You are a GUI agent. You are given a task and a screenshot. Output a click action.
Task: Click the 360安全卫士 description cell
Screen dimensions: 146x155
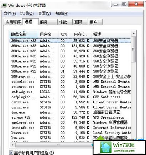[112, 76]
